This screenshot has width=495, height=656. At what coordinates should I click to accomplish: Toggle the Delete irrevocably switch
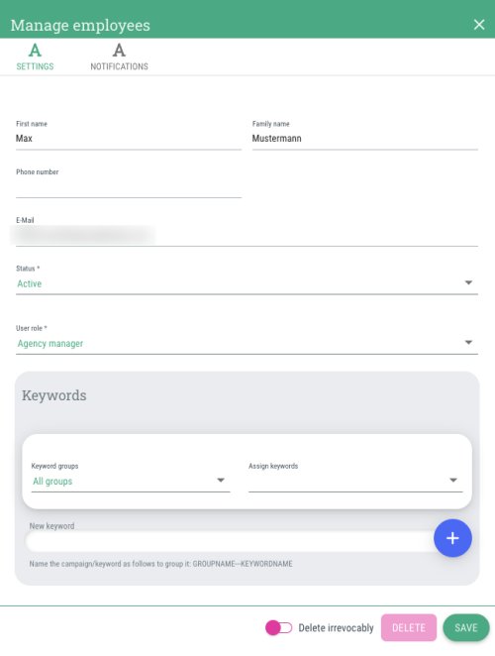[279, 627]
